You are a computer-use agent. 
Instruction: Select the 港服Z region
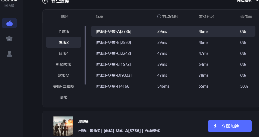pos(64,42)
